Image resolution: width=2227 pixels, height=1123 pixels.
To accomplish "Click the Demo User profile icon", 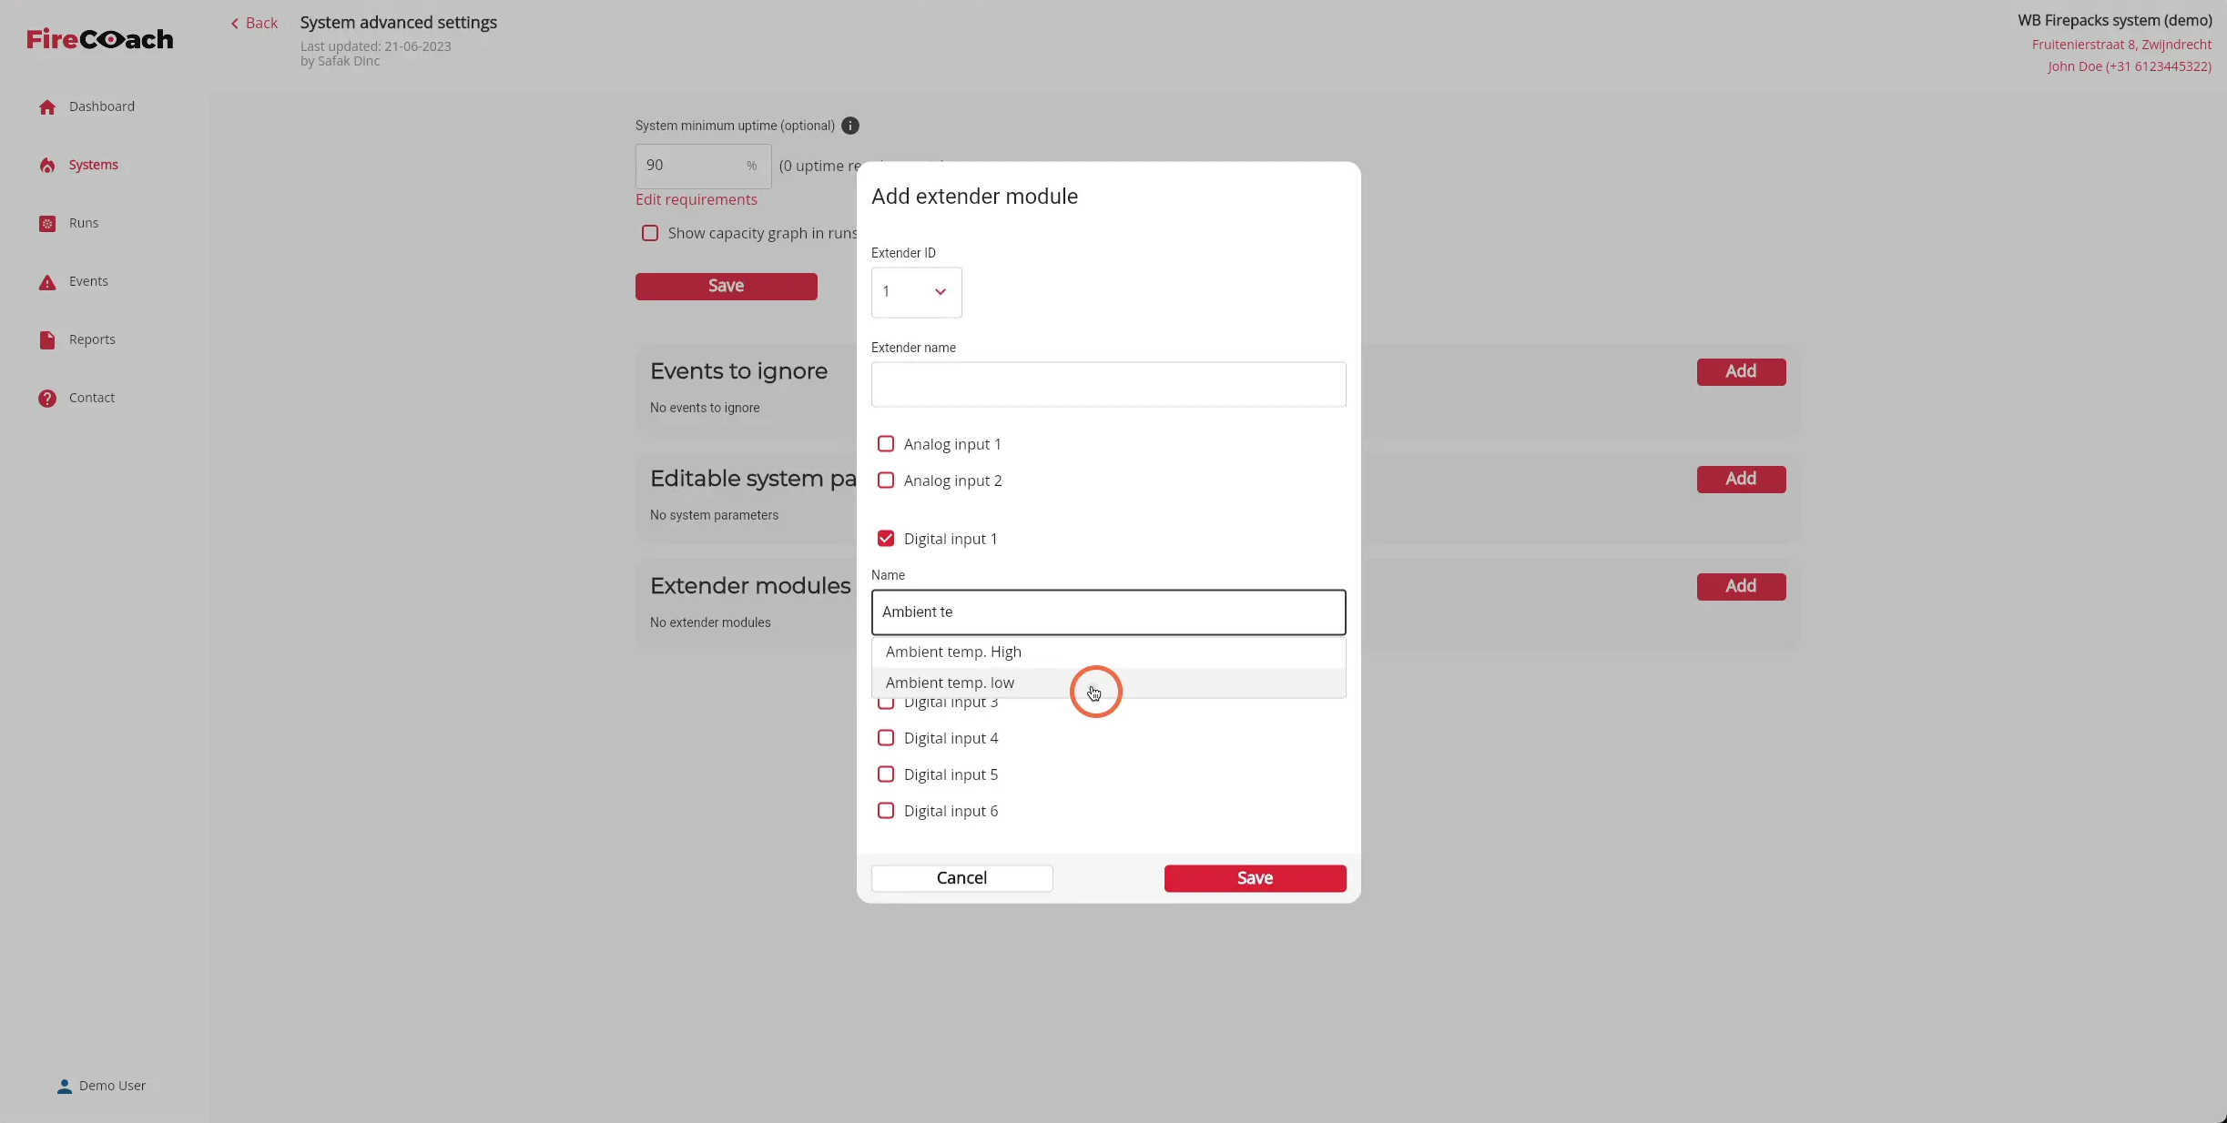I will [65, 1087].
